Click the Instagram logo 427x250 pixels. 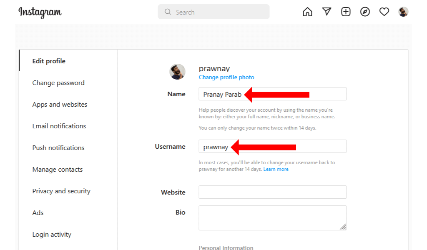point(40,12)
